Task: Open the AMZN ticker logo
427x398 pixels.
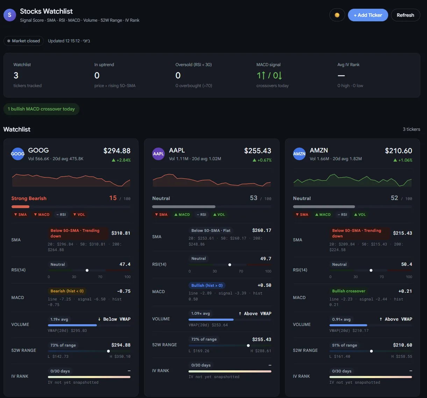Action: (299, 154)
